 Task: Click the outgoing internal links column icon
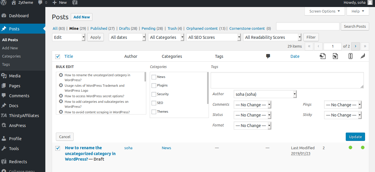coord(323,56)
